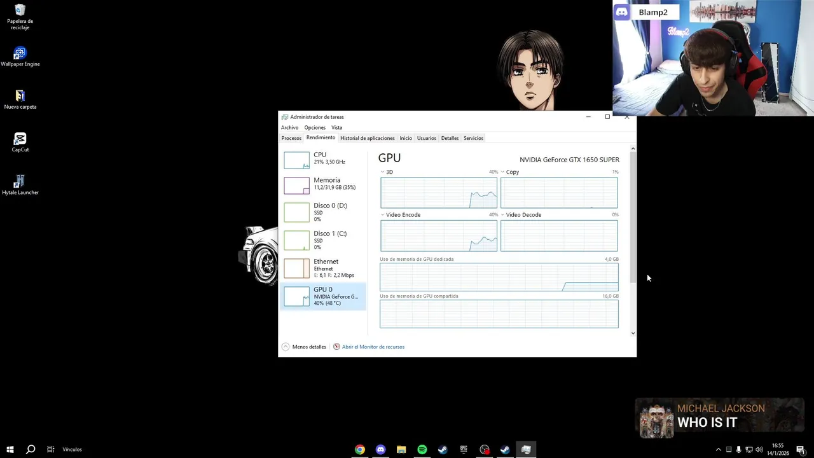Open Epic Games Launcher from the taskbar
This screenshot has height=458, width=814.
pos(464,450)
